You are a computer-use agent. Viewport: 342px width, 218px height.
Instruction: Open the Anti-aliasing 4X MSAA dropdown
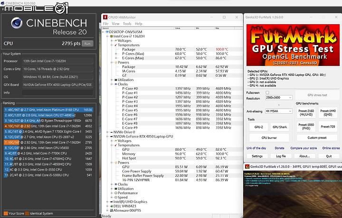point(278,111)
